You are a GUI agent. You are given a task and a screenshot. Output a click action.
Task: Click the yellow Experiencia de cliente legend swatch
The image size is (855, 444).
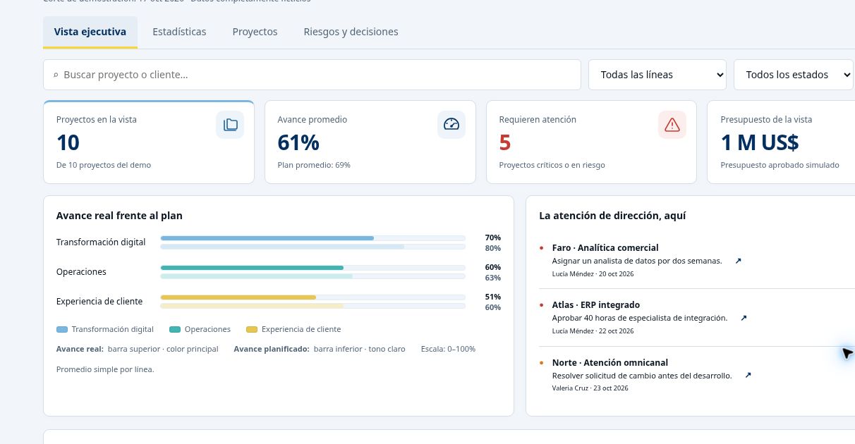coord(252,329)
